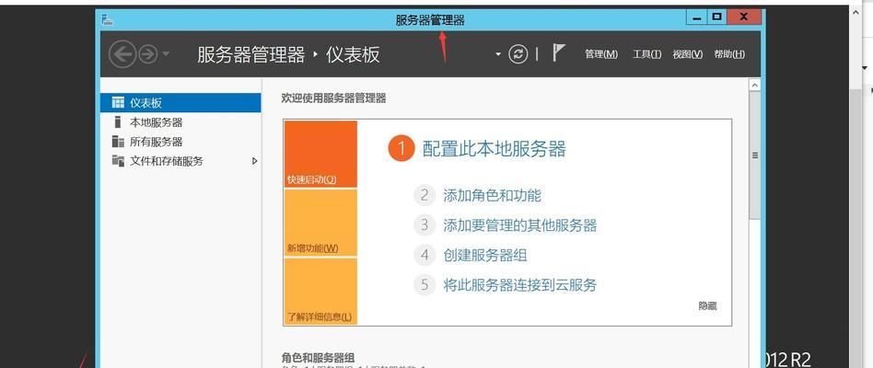Open 配置此本地服务器 link
Viewport: 873px width, 368px height.
(x=494, y=149)
